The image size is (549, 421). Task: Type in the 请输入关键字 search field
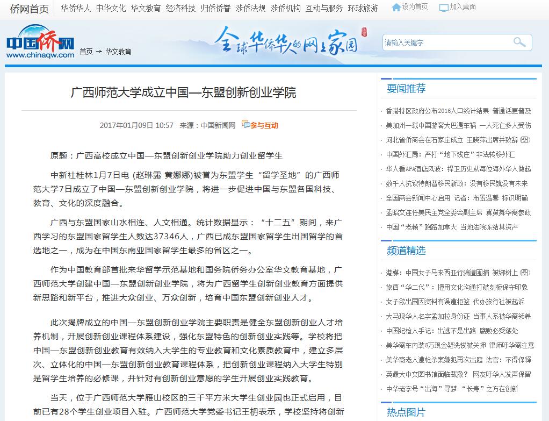(x=446, y=42)
